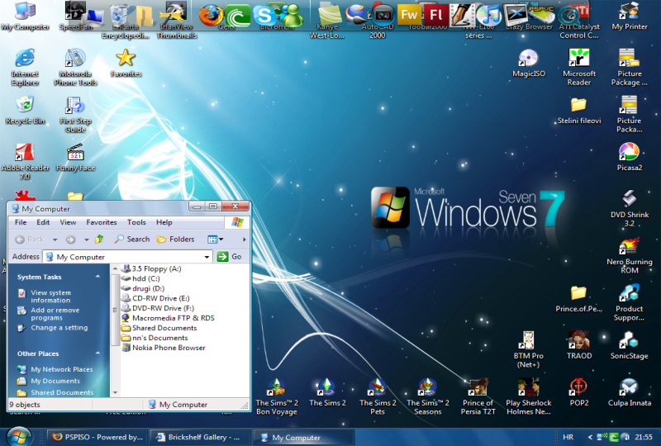Viewport: 661px width, 446px height.
Task: Click the HR language indicator
Action: pyautogui.click(x=568, y=437)
